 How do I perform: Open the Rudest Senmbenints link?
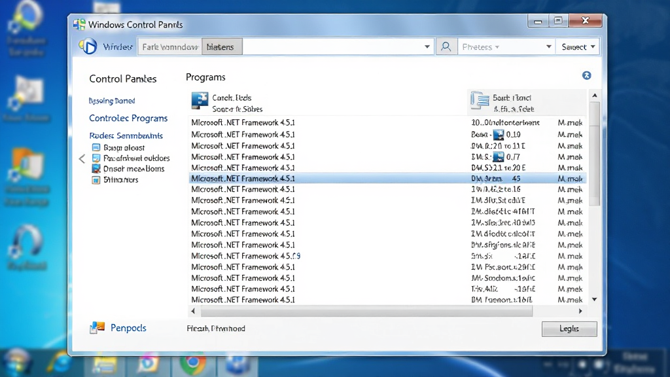(x=126, y=135)
